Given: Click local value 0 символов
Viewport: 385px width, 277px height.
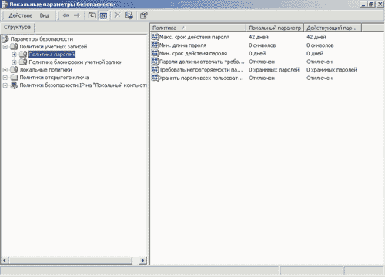Looking at the screenshot, I should (262, 45).
